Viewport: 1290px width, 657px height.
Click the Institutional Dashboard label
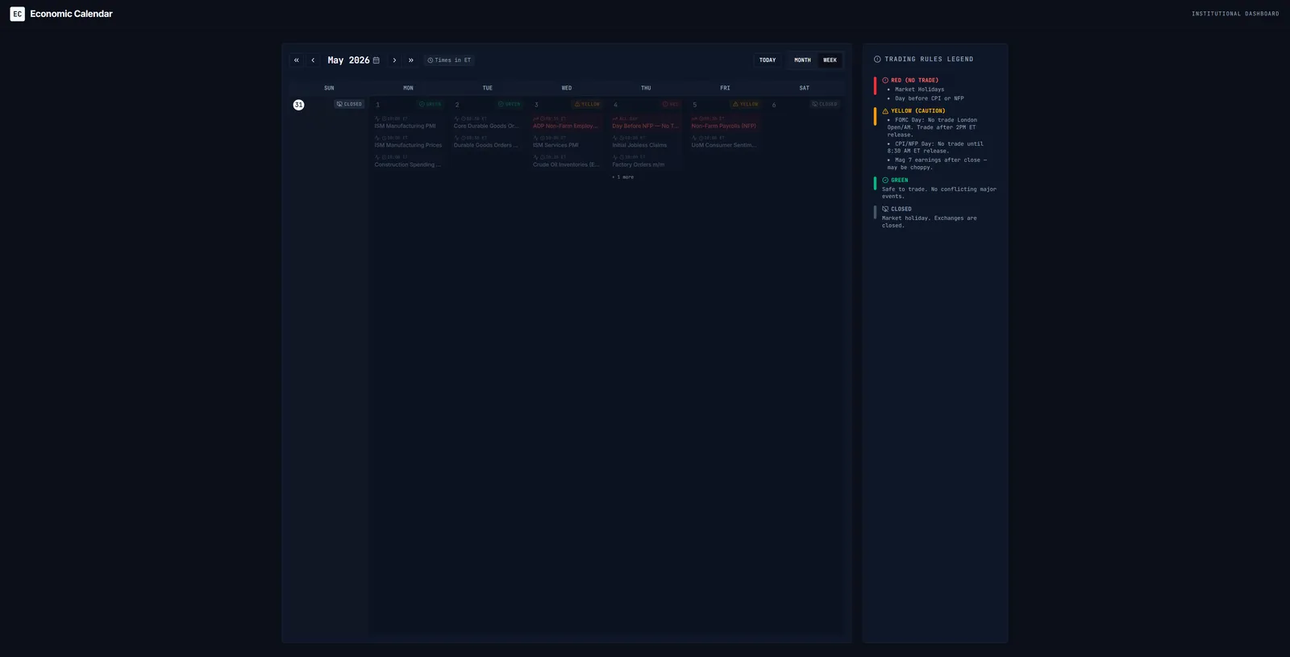pyautogui.click(x=1235, y=14)
